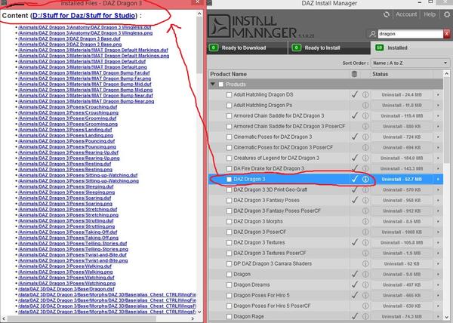
Task: Click the Install Manager logo
Action: [x=252, y=26]
